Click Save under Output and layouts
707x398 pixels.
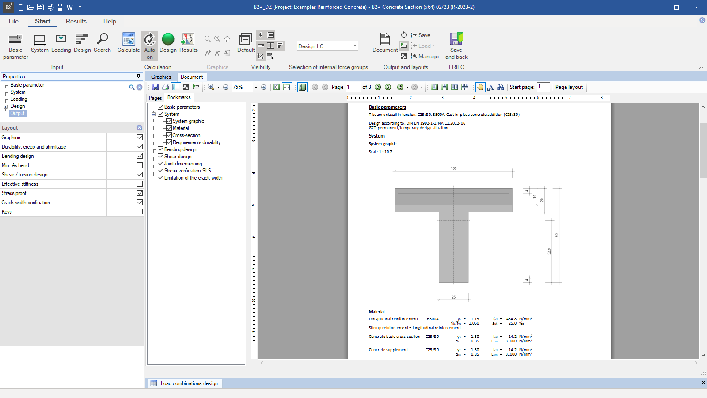[x=420, y=35]
